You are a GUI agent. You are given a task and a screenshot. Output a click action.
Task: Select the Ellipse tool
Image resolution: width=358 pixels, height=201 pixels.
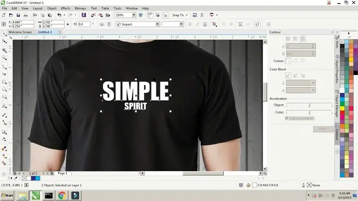point(4,89)
